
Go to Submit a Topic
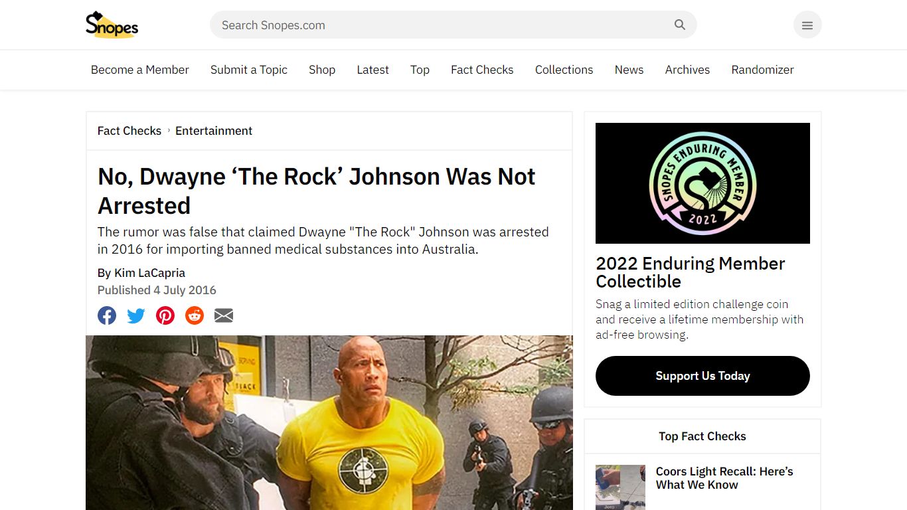[x=249, y=70]
